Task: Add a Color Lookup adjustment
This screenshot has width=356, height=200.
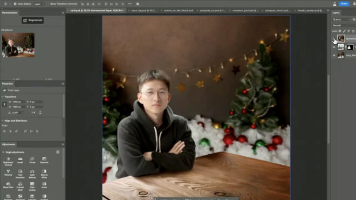Action: 32,186
